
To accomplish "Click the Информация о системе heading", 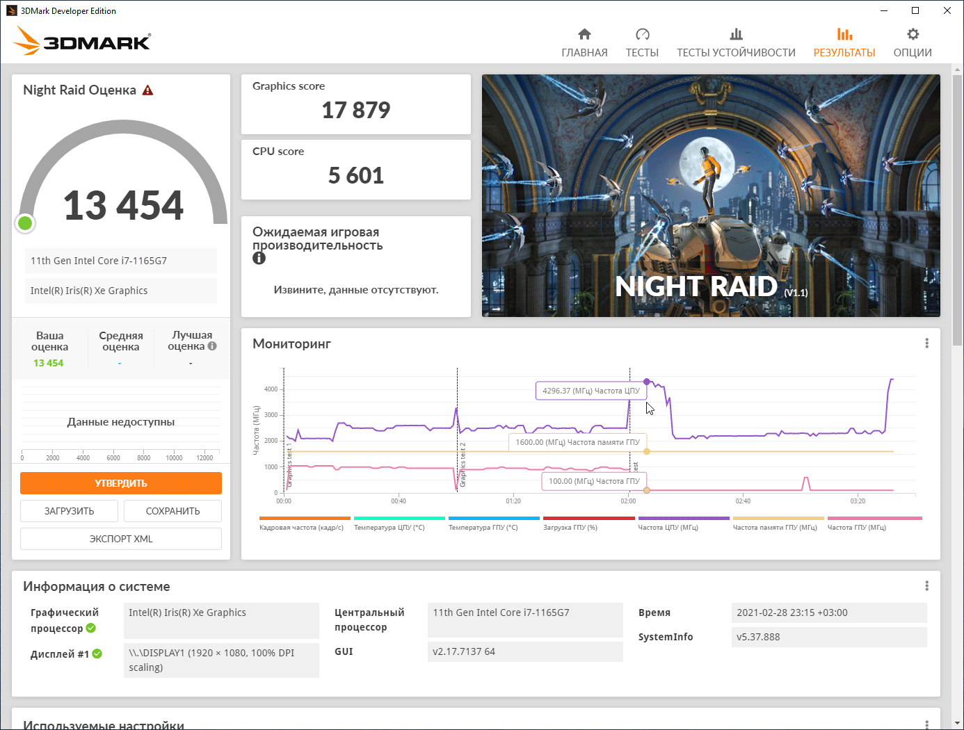I will 97,586.
